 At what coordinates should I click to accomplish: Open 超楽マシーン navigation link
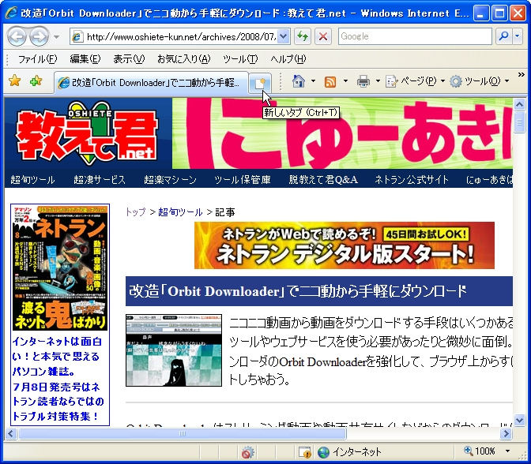point(170,180)
